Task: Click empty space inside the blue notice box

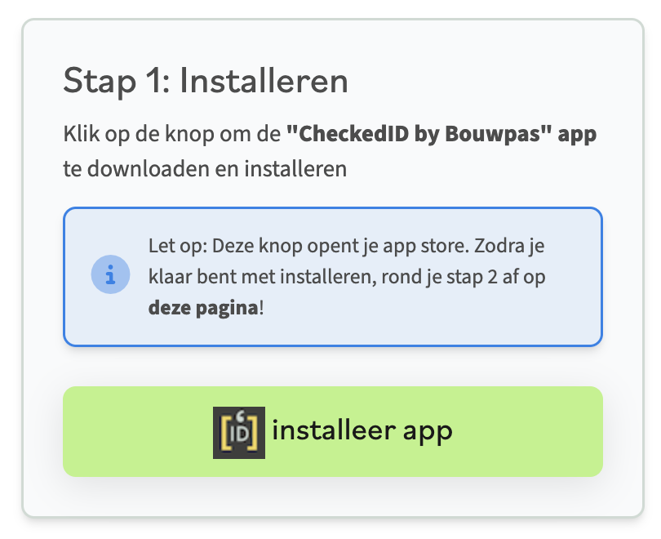Action: pyautogui.click(x=457, y=314)
